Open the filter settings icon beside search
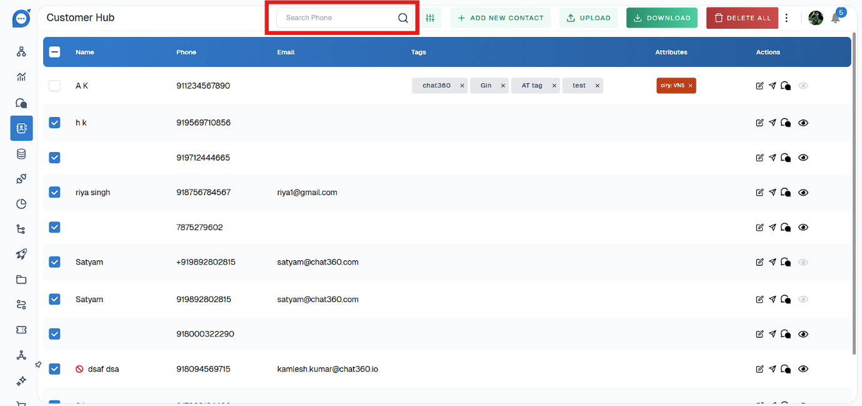The width and height of the screenshot is (862, 406). 430,18
